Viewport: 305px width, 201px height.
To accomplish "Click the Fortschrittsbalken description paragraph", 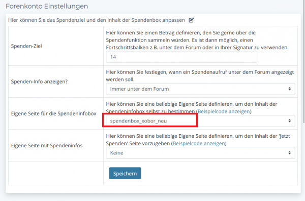I will pyautogui.click(x=197, y=40).
